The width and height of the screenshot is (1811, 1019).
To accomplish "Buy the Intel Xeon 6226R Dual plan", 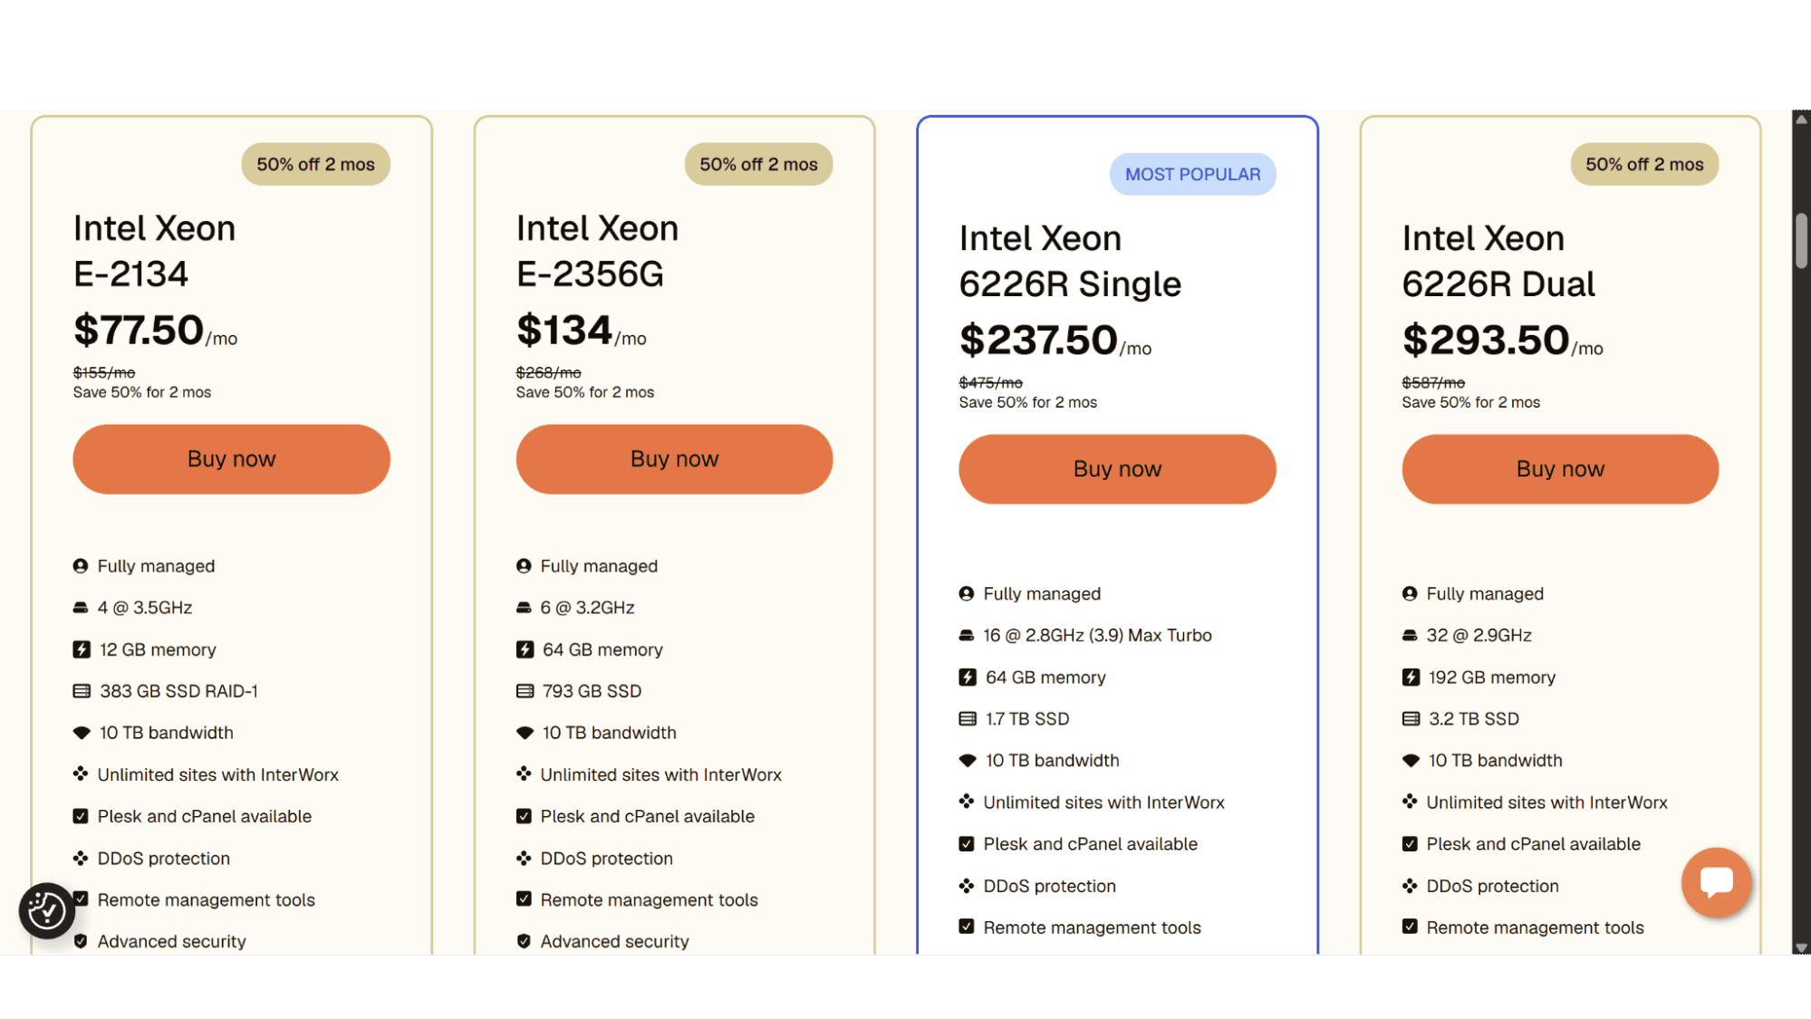I will pyautogui.click(x=1560, y=469).
